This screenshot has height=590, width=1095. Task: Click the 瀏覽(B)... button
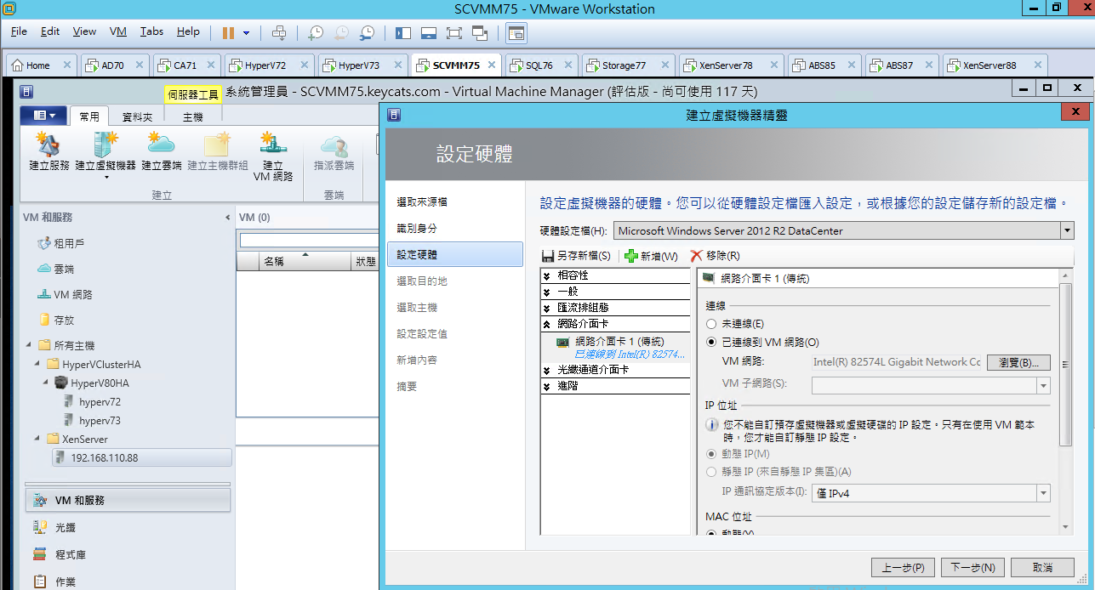click(x=1018, y=362)
